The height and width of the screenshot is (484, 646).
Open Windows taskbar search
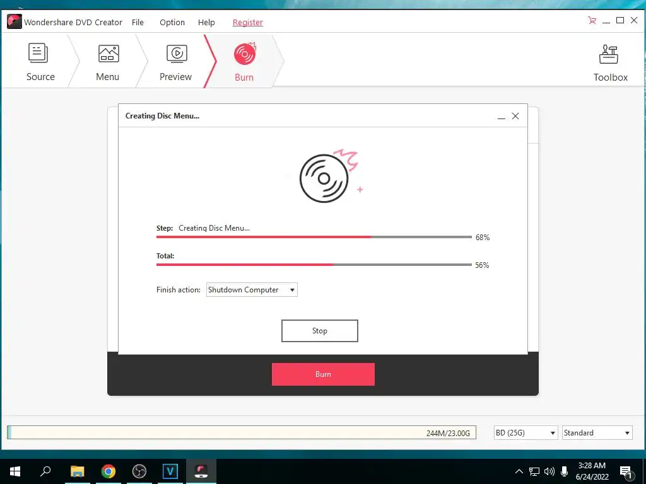coord(45,471)
